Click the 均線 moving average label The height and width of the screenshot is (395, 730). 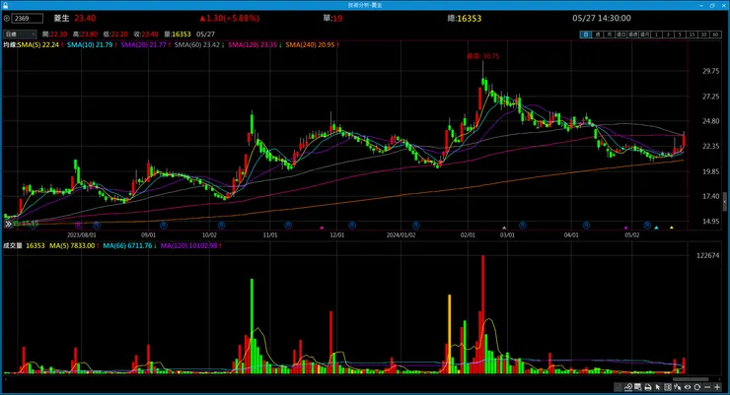10,44
